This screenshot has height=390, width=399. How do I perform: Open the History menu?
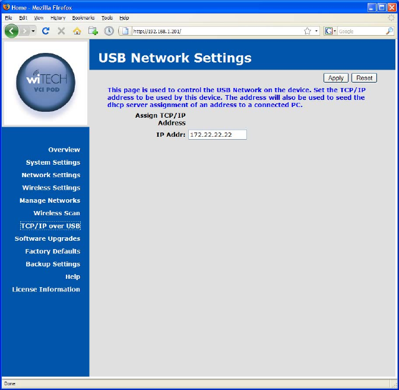[58, 18]
